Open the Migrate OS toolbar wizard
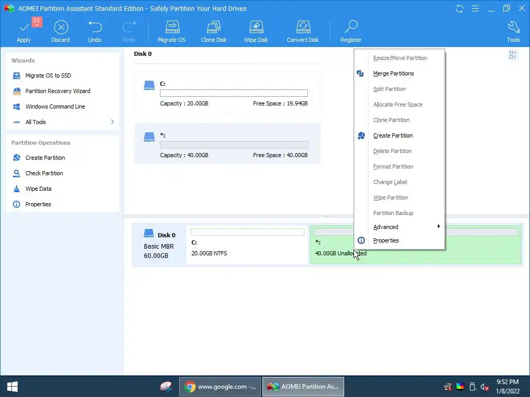This screenshot has width=530, height=397. click(x=172, y=32)
